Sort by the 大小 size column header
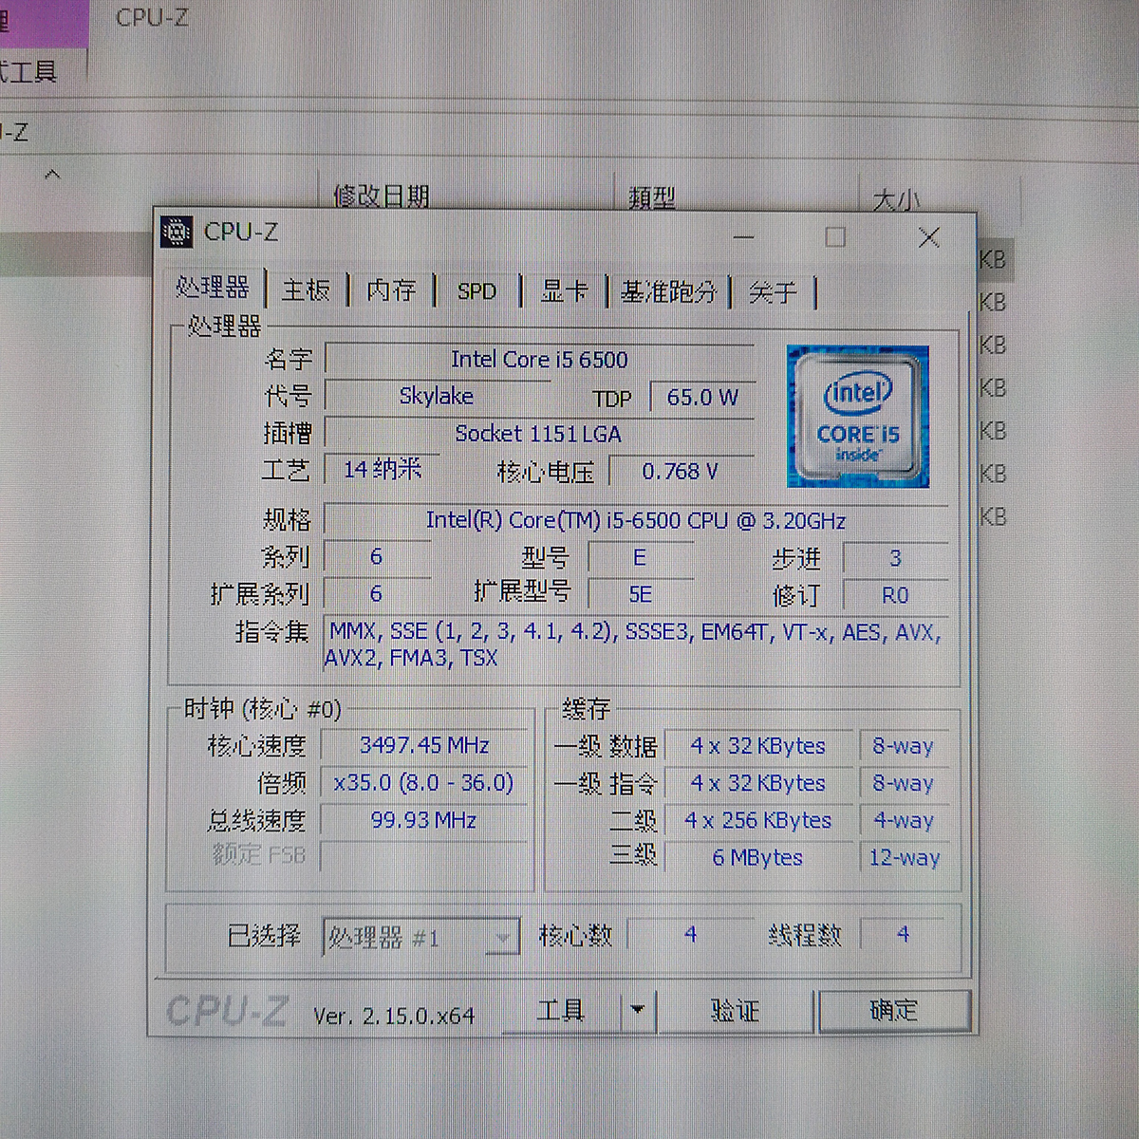The height and width of the screenshot is (1139, 1139). [895, 198]
